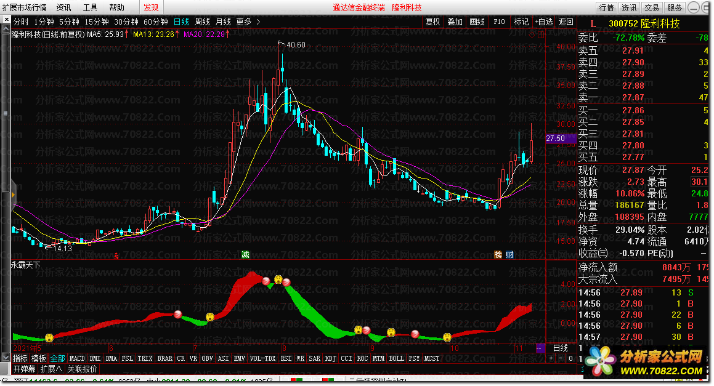Click the yellow face signal at indicator peak
Viewport: 714px width, 386px height.
pos(278,279)
